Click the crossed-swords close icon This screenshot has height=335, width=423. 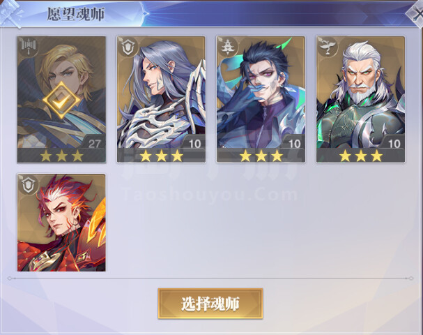pyautogui.click(x=415, y=15)
